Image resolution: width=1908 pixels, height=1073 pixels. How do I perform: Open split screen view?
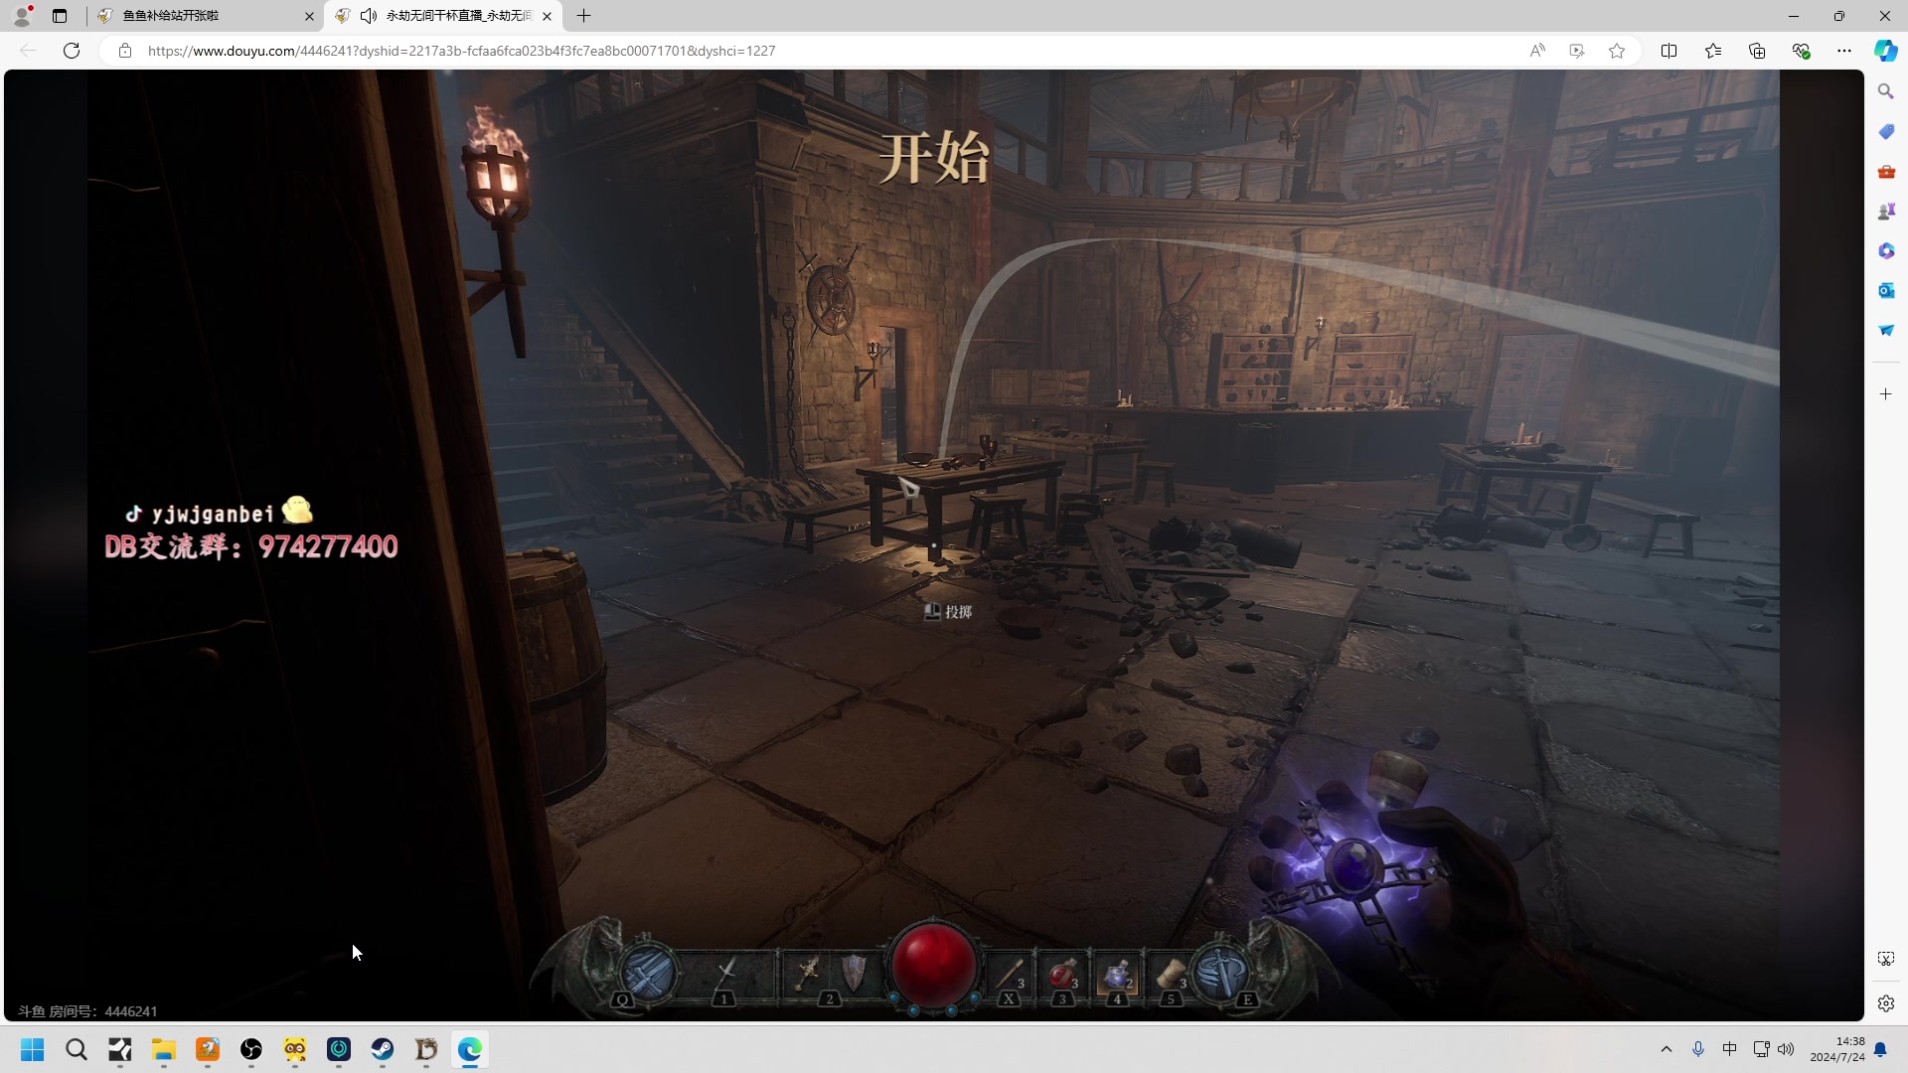[x=1669, y=51]
